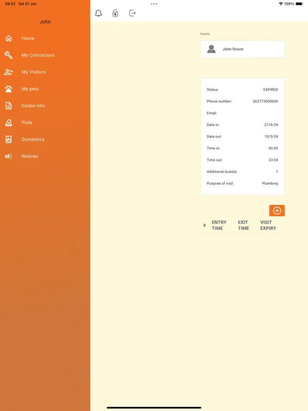
Task: Select the Date in value 27/4/24
Action: coord(271,125)
